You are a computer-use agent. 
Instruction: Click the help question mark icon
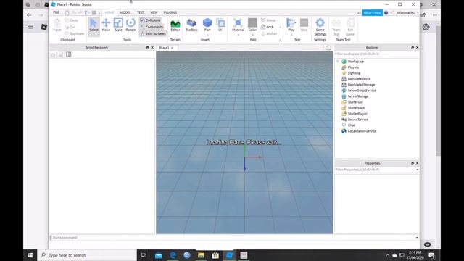pyautogui.click(x=386, y=13)
